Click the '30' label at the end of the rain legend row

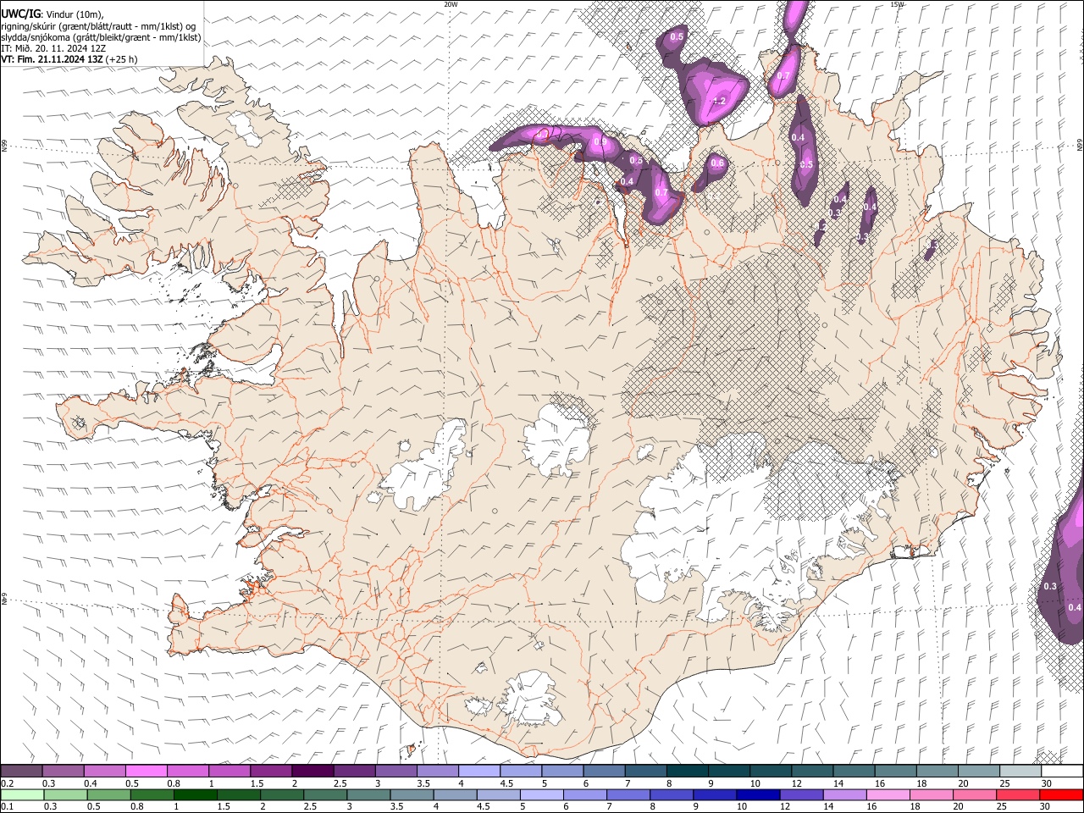tap(1046, 806)
